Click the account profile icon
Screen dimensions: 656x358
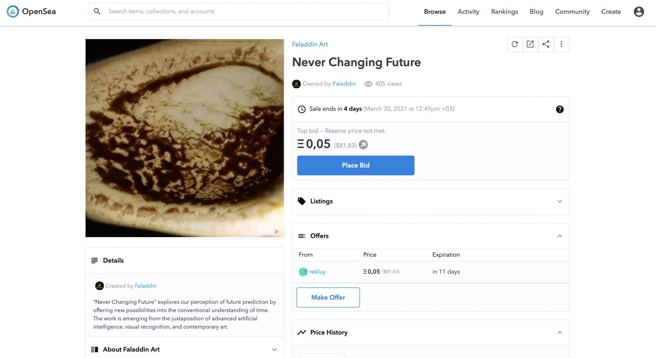coord(639,11)
